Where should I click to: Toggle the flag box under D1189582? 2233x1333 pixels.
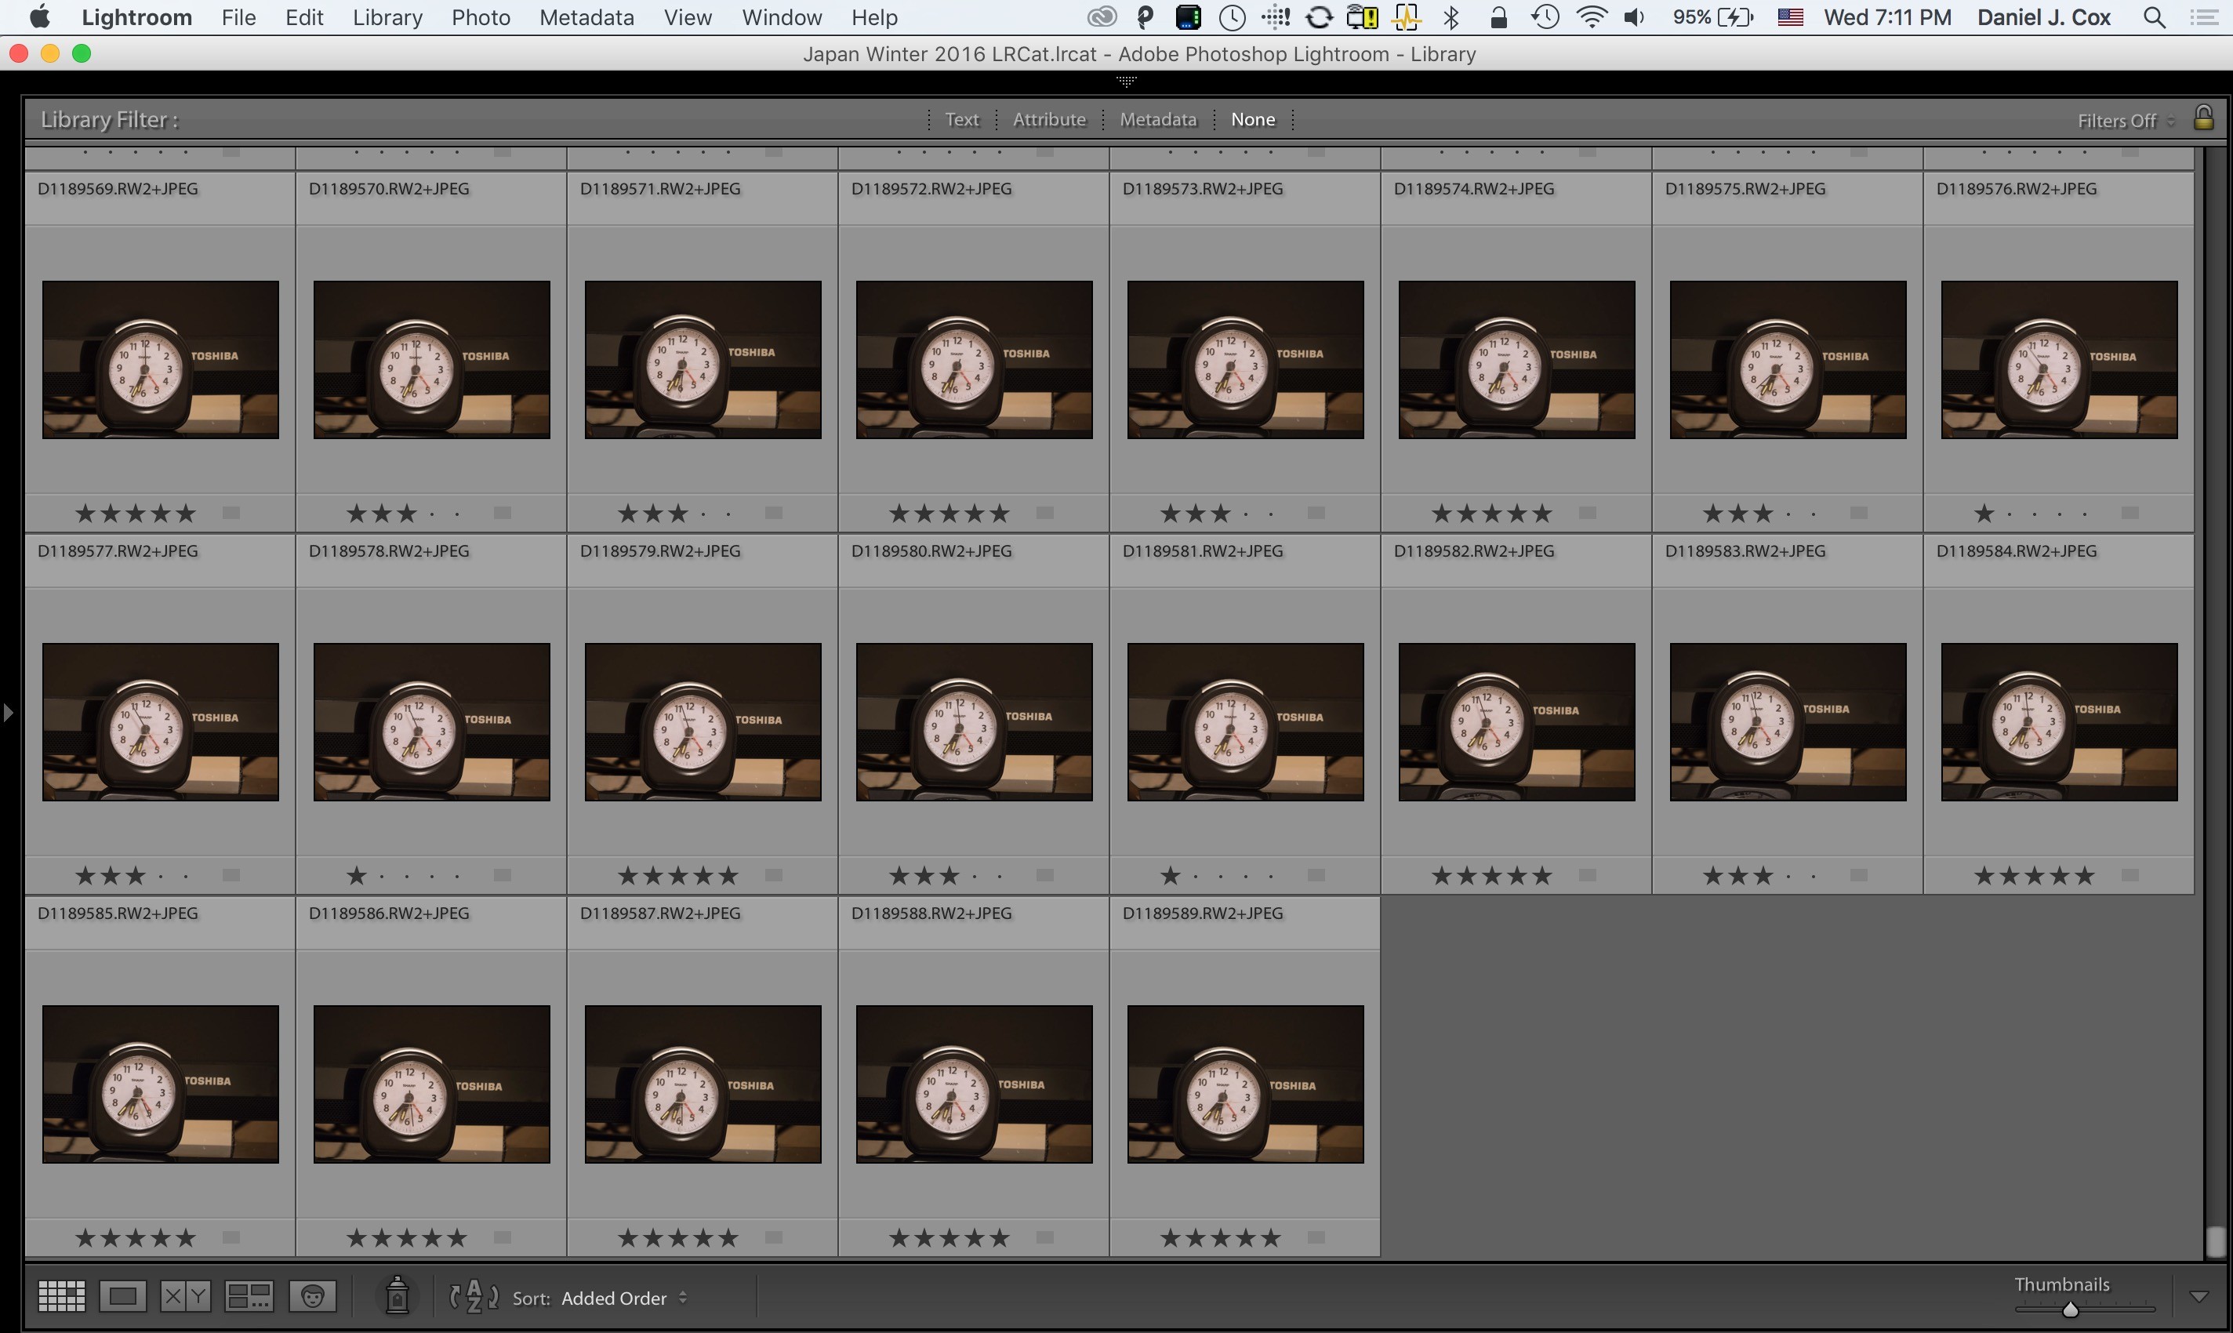click(1587, 875)
